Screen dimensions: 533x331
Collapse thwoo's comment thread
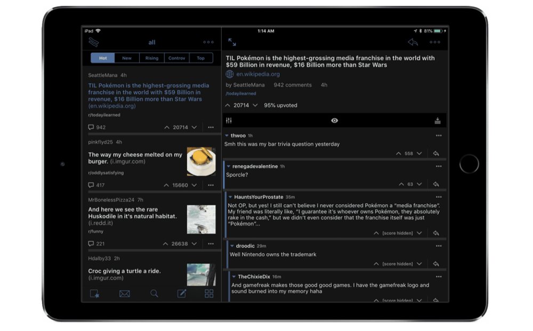227,135
